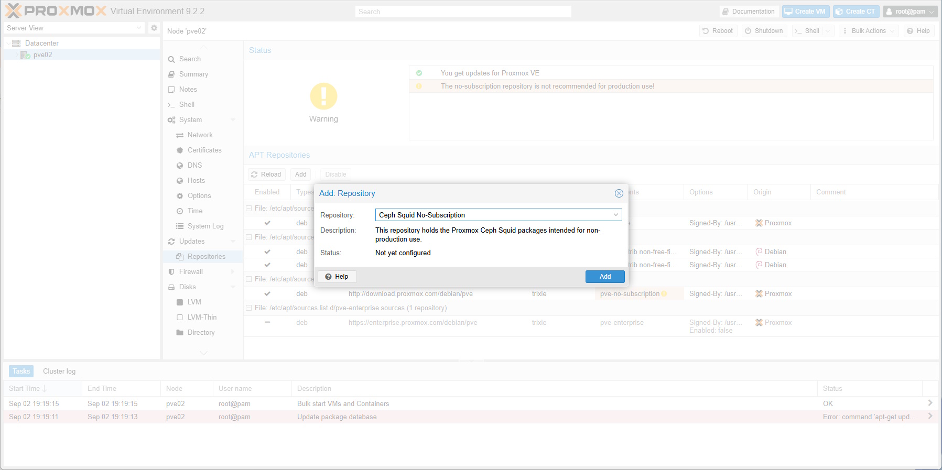Screen dimensions: 942x470
Task: Open the Search item in node menu
Action: 190,59
